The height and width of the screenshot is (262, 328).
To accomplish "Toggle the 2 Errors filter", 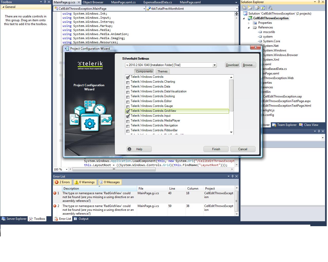I will tap(63, 182).
